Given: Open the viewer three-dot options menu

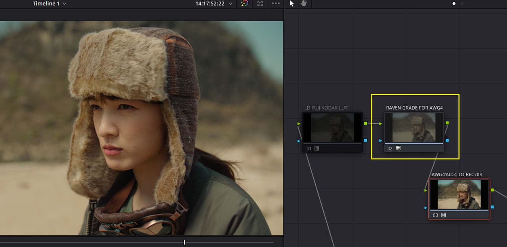Looking at the screenshot, I should point(276,4).
